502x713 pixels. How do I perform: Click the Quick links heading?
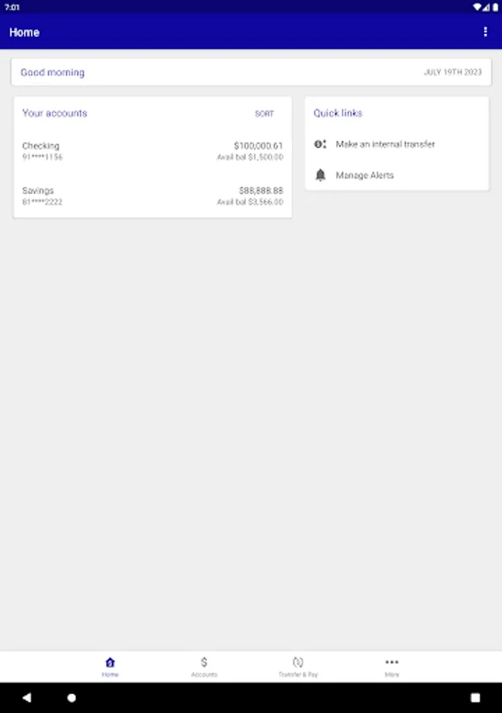[338, 113]
